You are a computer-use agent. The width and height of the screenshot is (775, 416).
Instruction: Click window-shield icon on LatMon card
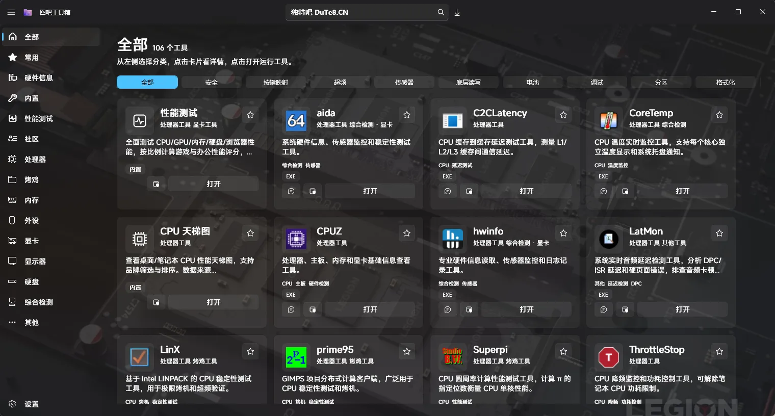pyautogui.click(x=625, y=309)
